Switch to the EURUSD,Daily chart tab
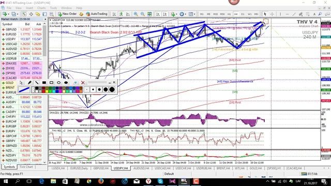Image resolution: width=331 pixels, height=186 pixels. (x=79, y=168)
